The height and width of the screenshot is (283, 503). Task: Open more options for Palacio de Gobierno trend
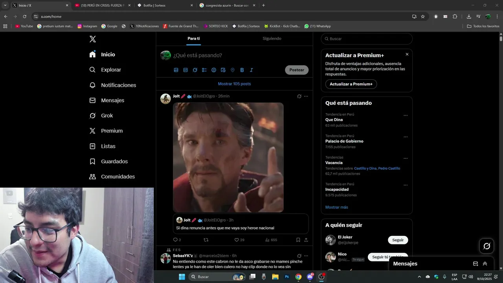point(406,137)
